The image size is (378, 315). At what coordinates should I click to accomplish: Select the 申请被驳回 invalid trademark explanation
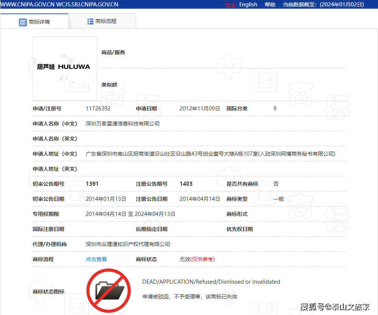tap(190, 297)
